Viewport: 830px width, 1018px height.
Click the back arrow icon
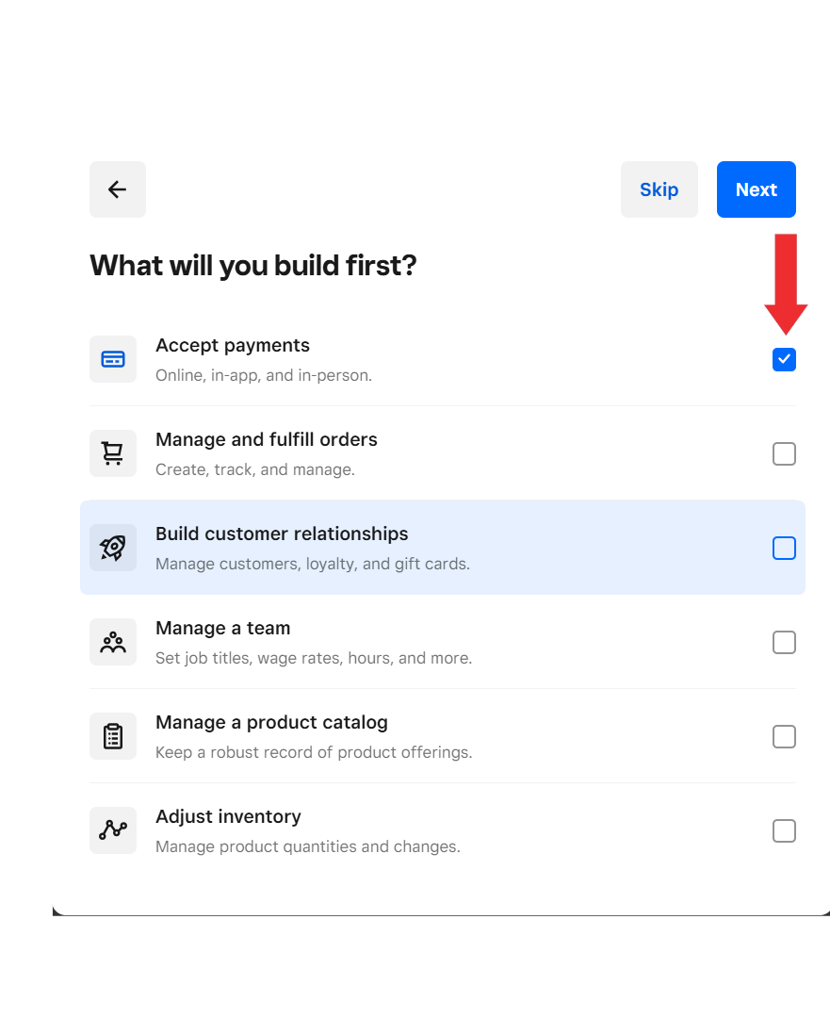117,189
